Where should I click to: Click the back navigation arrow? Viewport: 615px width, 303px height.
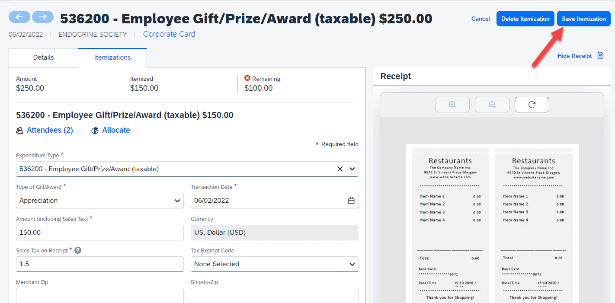pos(19,17)
